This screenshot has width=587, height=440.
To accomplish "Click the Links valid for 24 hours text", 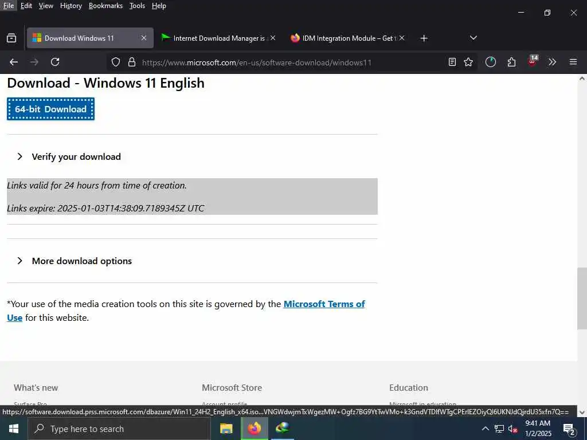I will (96, 185).
